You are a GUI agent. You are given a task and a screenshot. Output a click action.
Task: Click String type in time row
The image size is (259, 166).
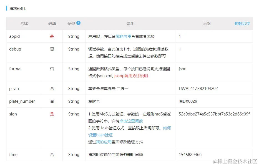coord(74,155)
